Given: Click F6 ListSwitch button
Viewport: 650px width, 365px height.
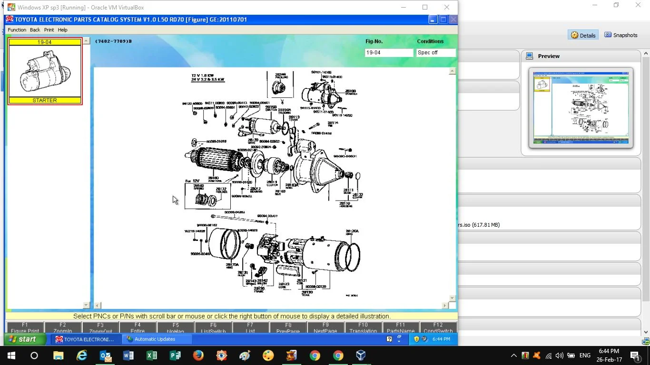Looking at the screenshot, I should [x=213, y=328].
